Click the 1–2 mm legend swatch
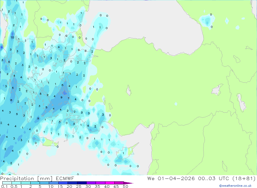Image resolution: width=257 pixels, height=188 pixels. (x=26, y=183)
